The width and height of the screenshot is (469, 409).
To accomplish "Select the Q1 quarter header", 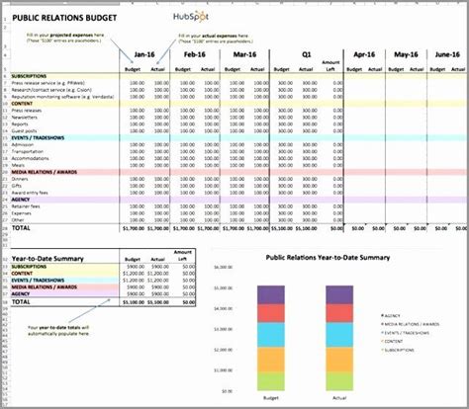I will [x=307, y=54].
